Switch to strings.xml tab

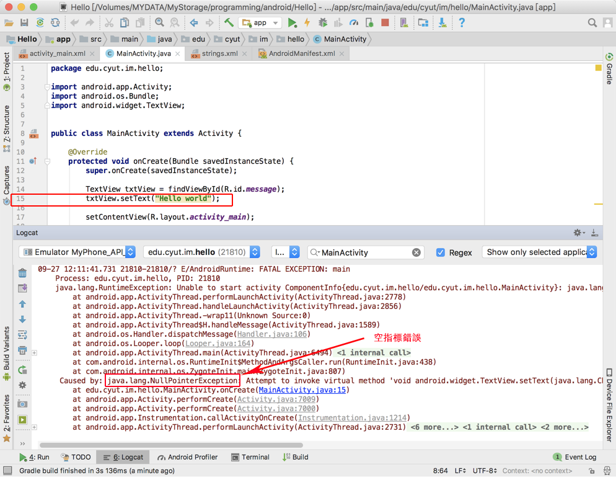pyautogui.click(x=219, y=53)
